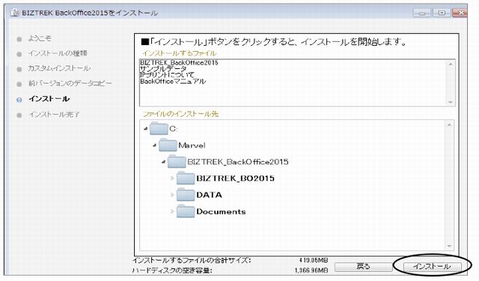Maximize the installer window
This screenshot has height=281, width=479.
(x=442, y=13)
